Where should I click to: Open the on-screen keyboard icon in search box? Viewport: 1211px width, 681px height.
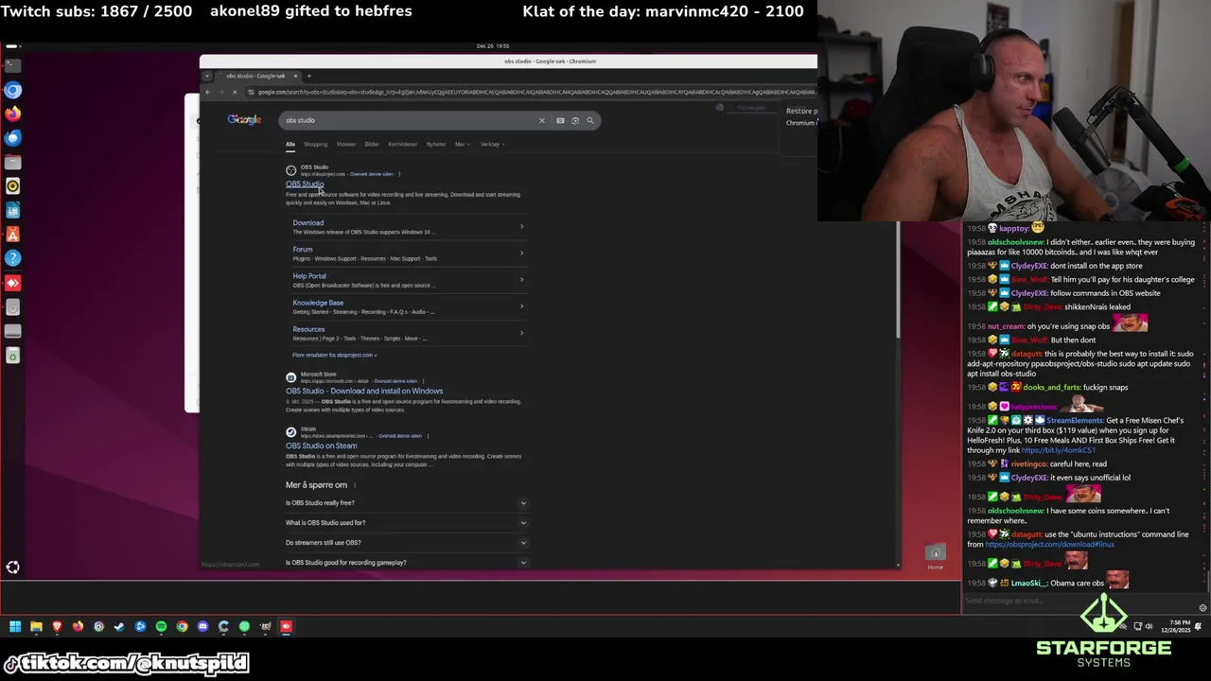560,120
